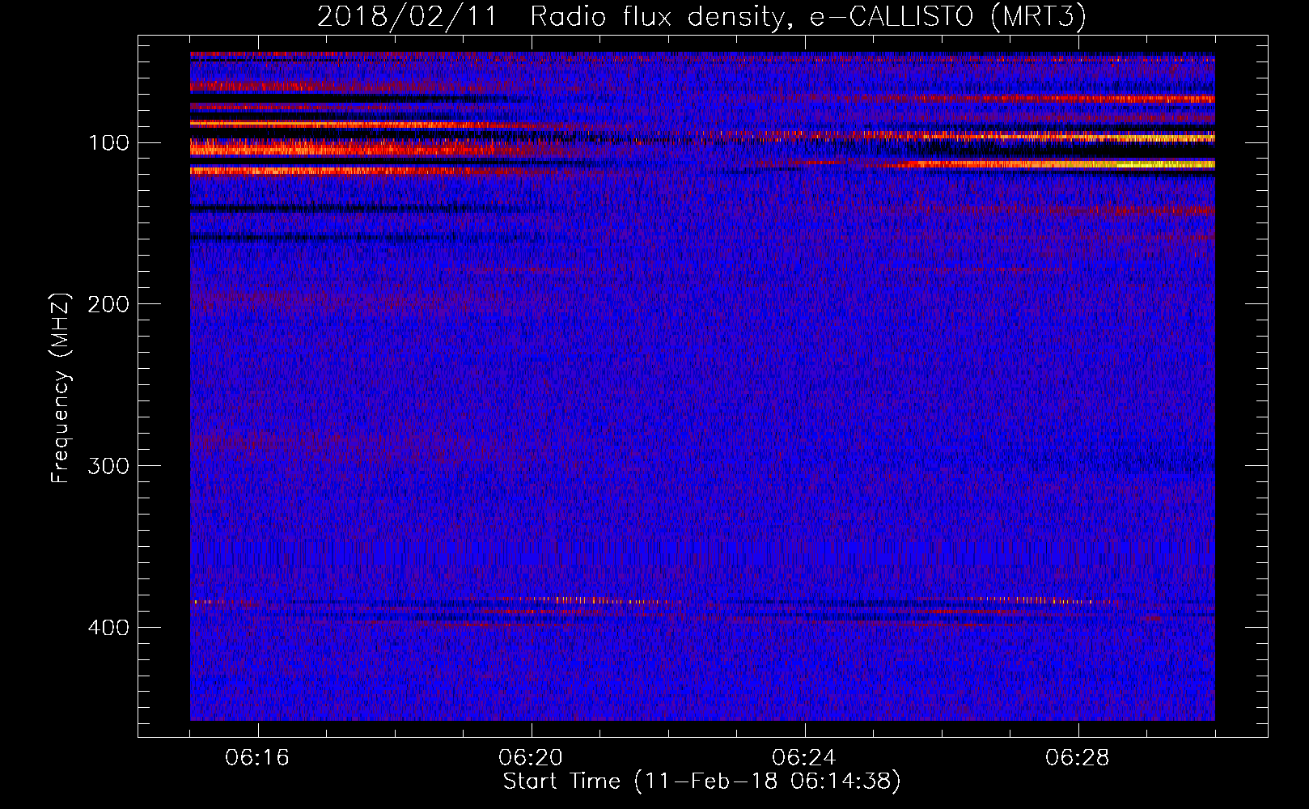The height and width of the screenshot is (809, 1309).
Task: Click the 'Start Time (11-Feb-18 06:14:38)' label
Action: pyautogui.click(x=701, y=781)
